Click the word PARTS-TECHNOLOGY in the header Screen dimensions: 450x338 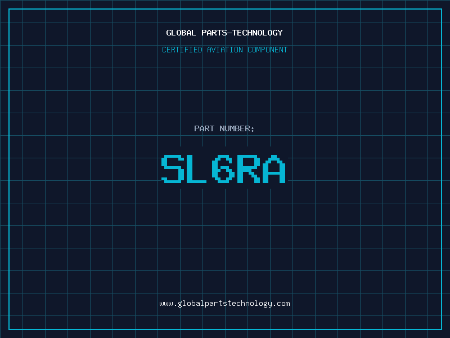point(242,33)
